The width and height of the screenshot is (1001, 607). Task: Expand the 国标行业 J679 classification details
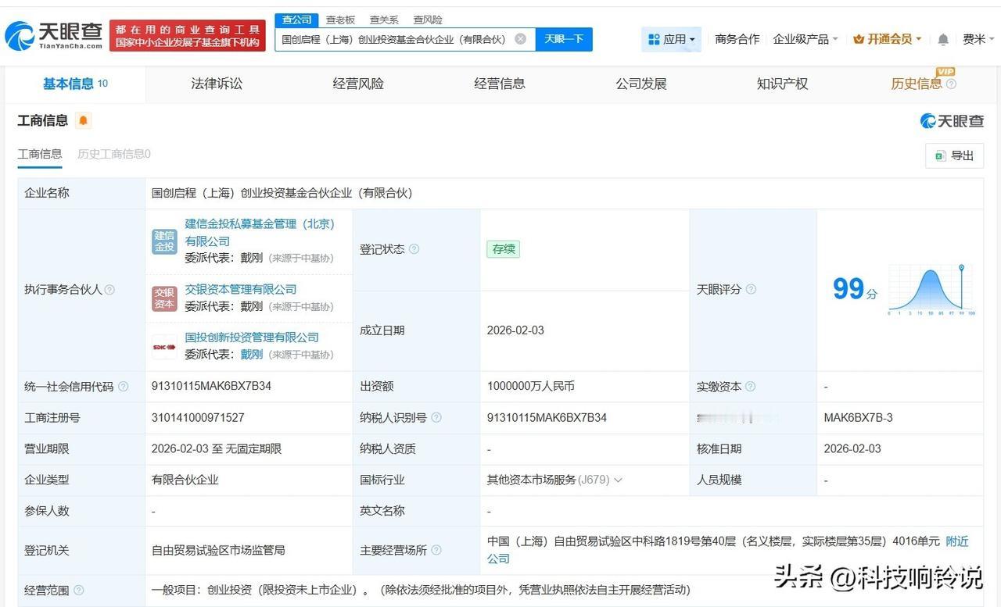pos(618,480)
